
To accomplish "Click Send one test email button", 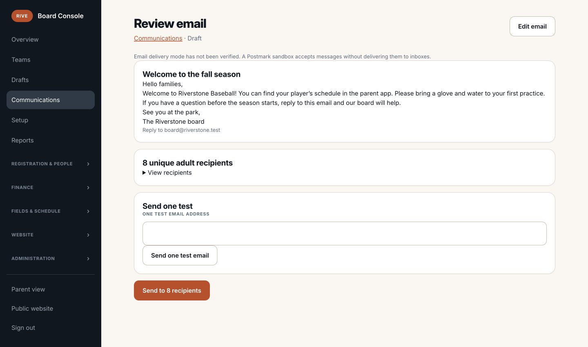I will tap(180, 256).
